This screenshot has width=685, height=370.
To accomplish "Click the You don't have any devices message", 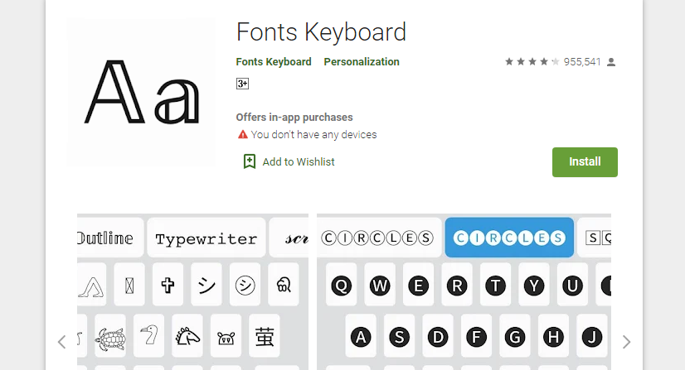I will click(x=313, y=135).
